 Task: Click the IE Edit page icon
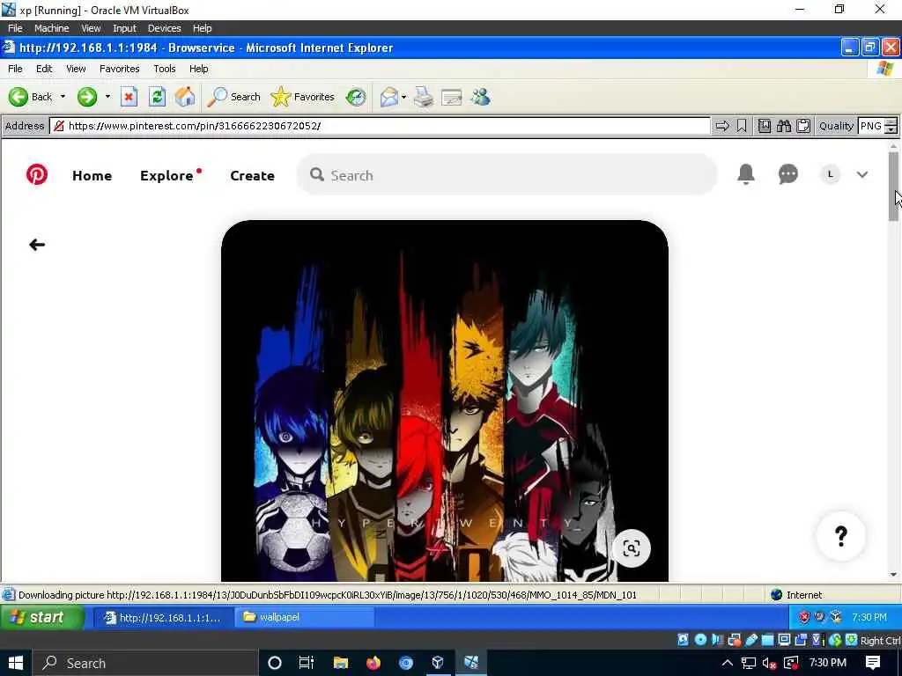452,97
